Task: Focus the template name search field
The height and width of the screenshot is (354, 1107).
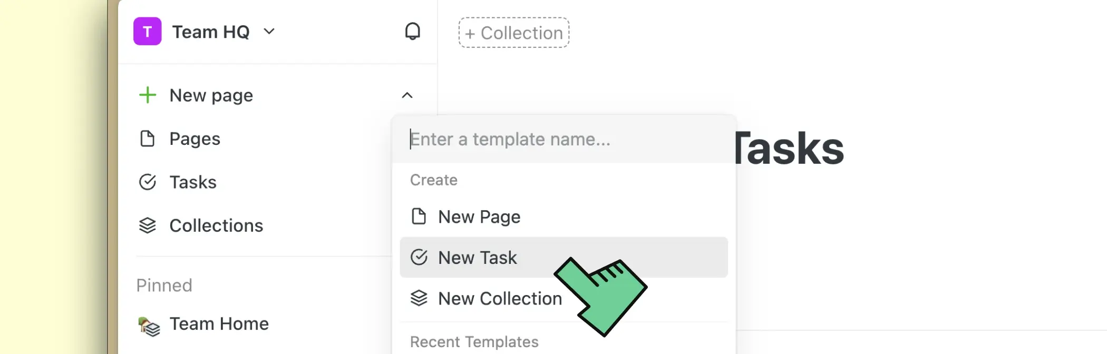Action: point(564,140)
